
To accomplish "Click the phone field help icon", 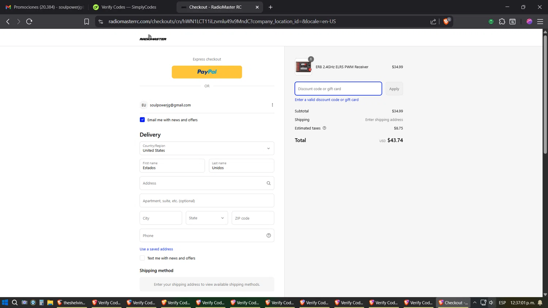I will point(269,235).
